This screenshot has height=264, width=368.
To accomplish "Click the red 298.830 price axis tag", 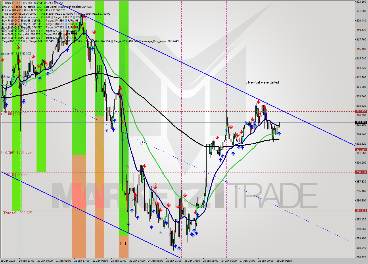I will coord(361,172).
